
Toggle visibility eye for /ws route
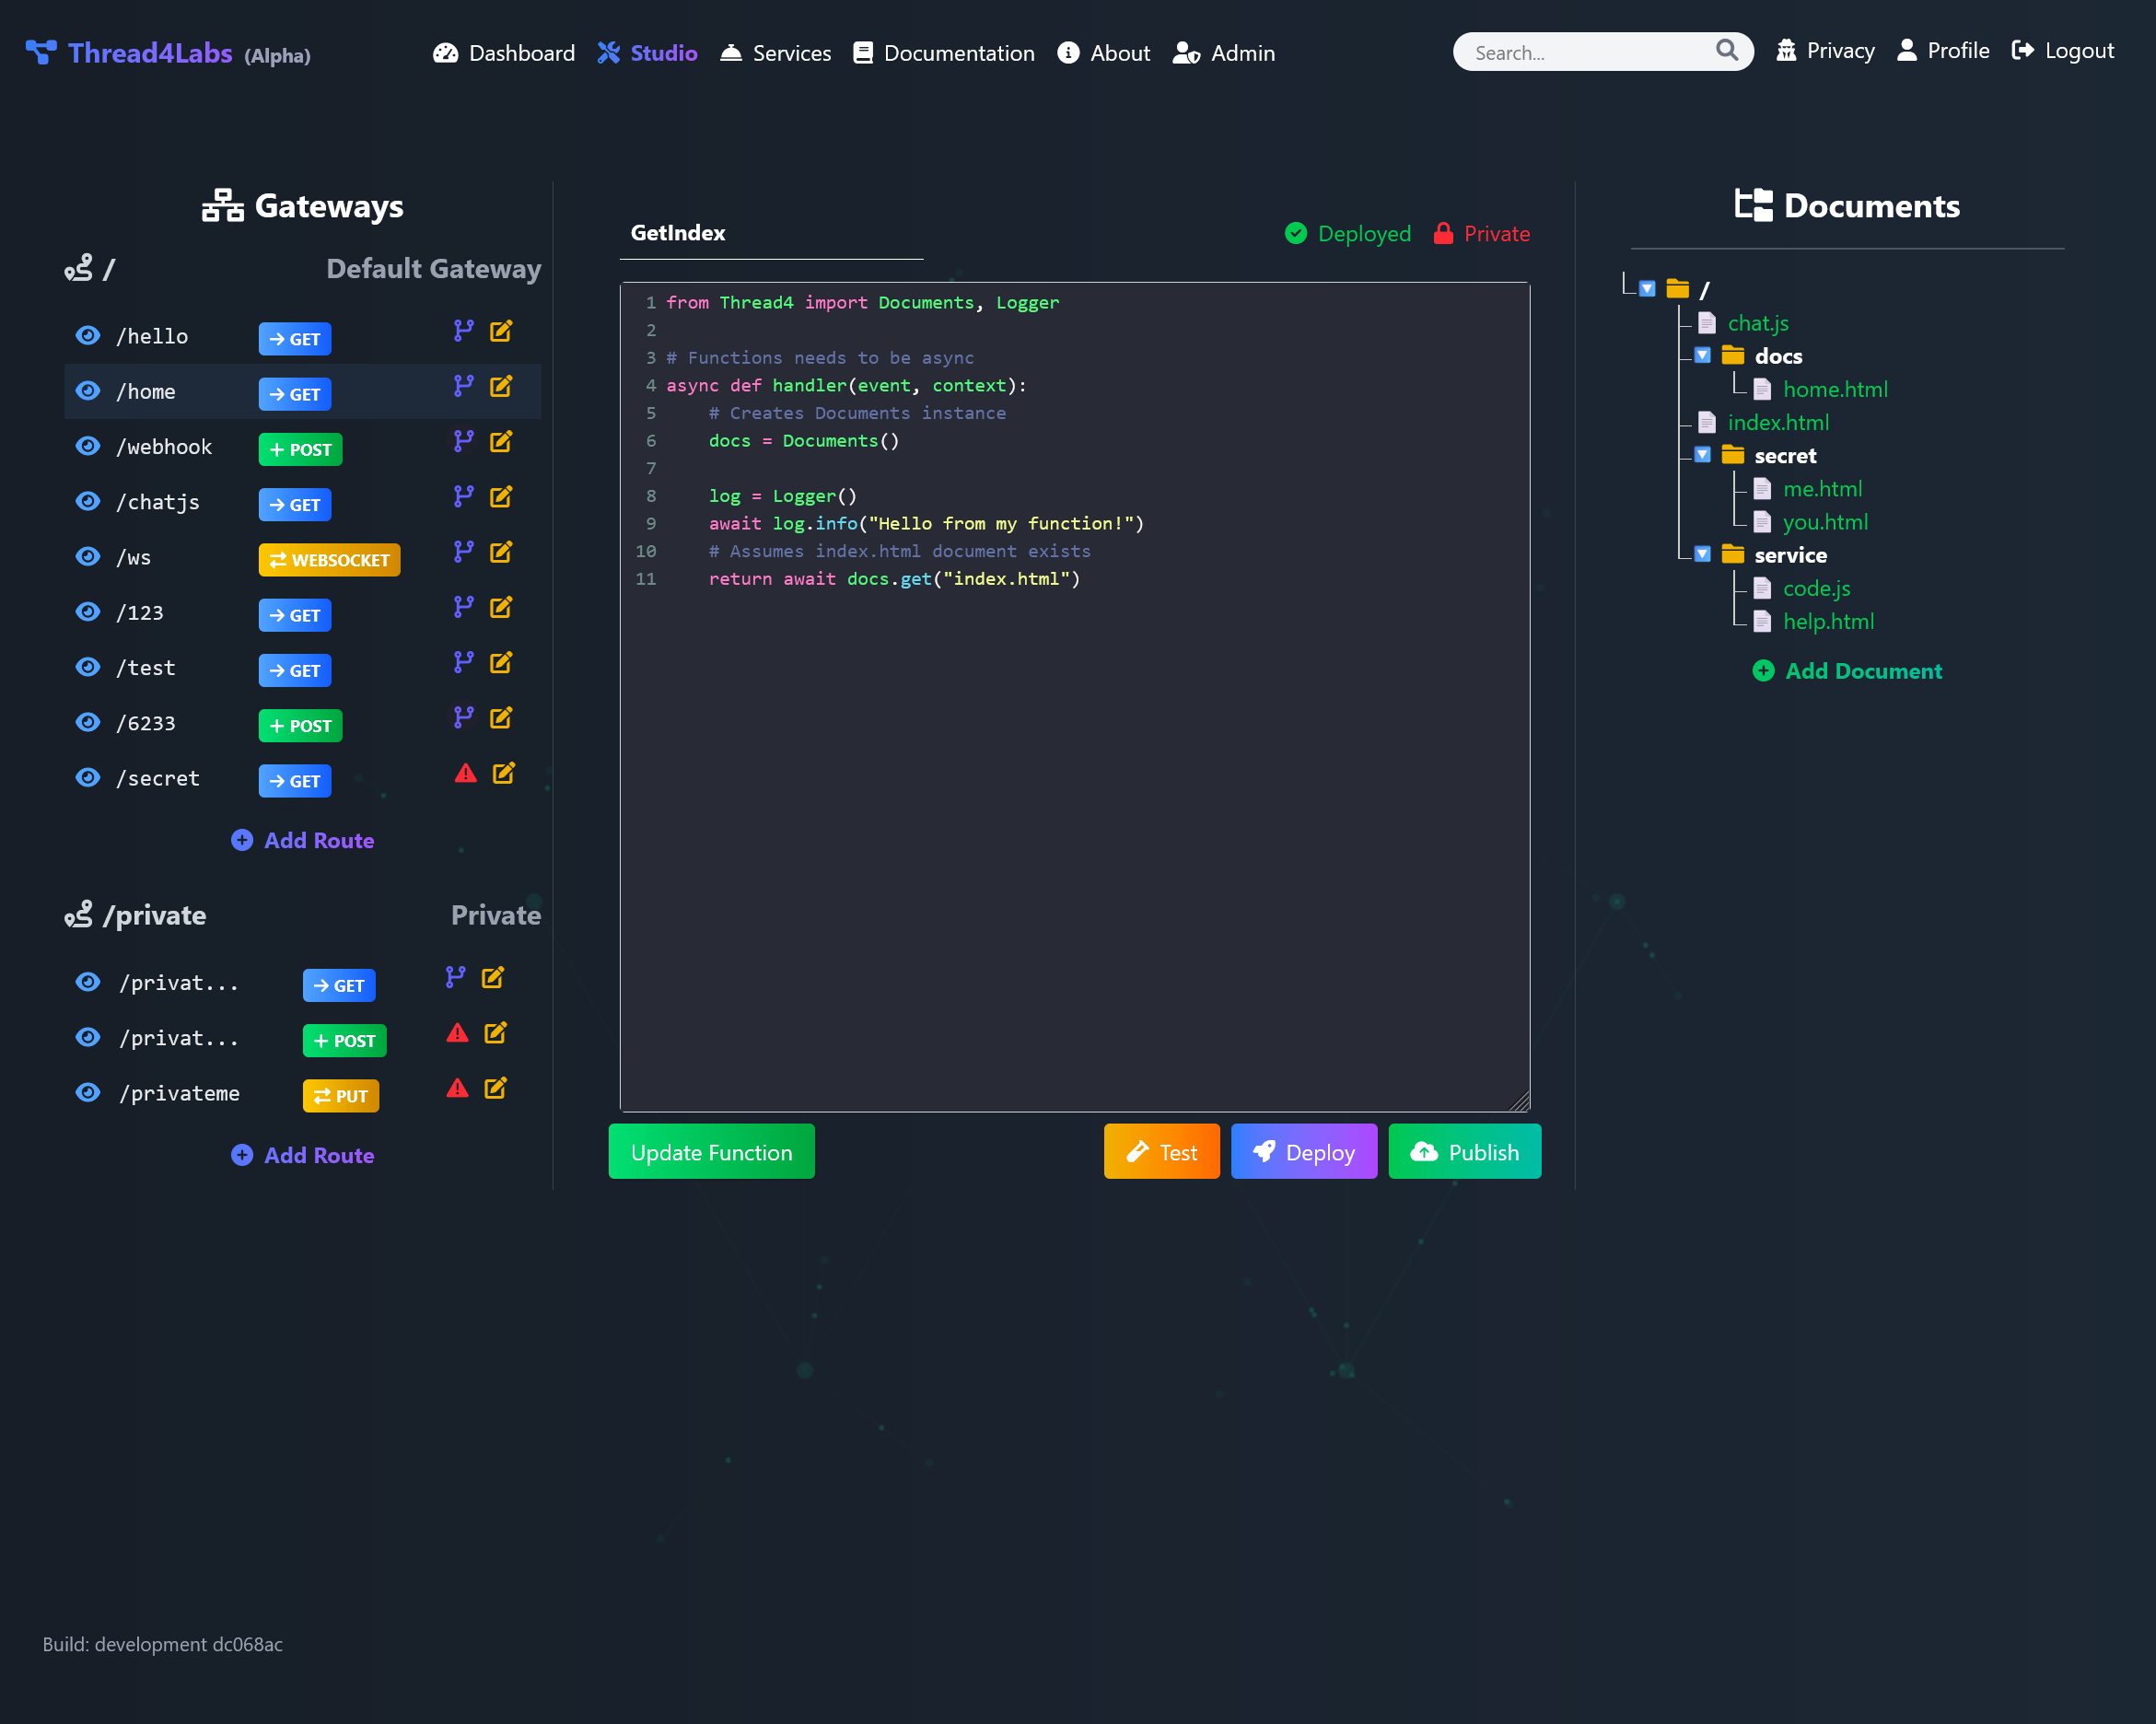[x=88, y=556]
